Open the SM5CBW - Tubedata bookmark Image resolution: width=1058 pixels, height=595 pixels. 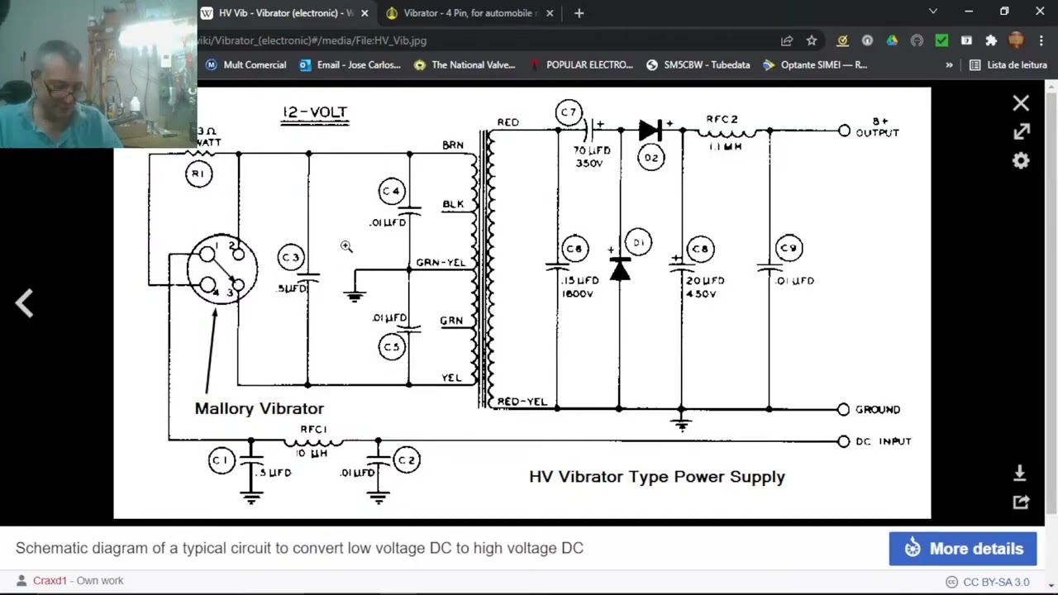pyautogui.click(x=698, y=64)
